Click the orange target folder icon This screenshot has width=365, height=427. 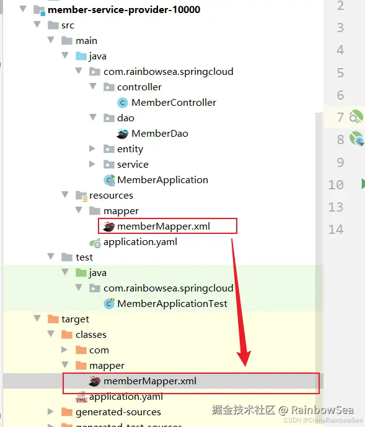click(x=53, y=319)
